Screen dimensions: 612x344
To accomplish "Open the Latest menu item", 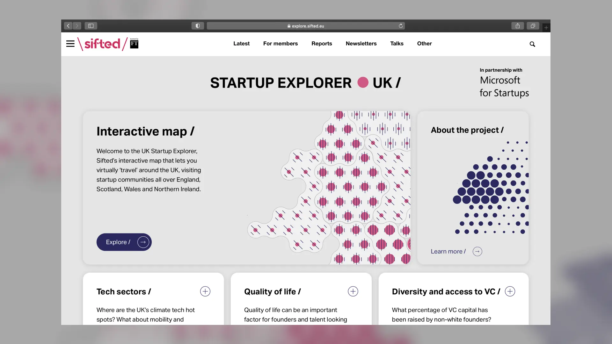I will pyautogui.click(x=241, y=44).
